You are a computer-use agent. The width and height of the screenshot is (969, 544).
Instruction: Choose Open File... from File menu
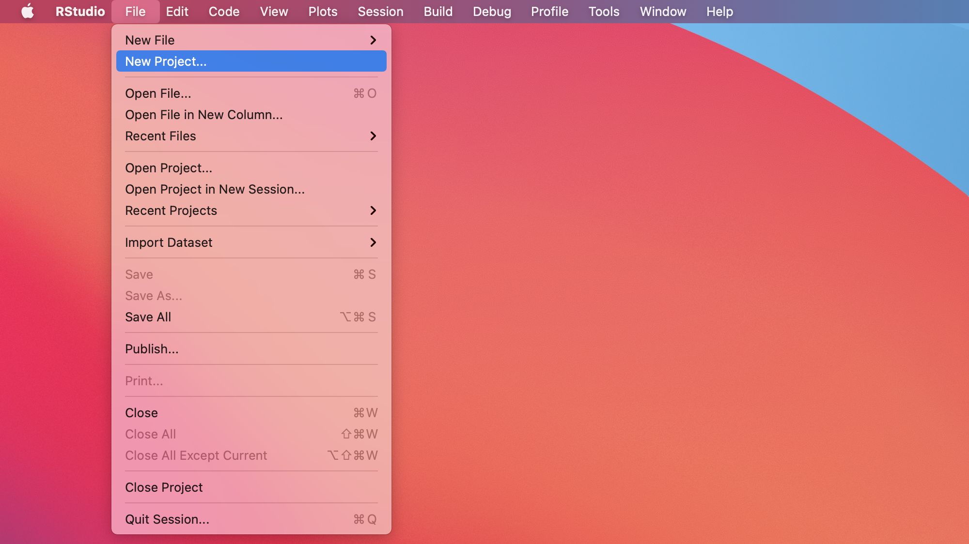(x=158, y=93)
